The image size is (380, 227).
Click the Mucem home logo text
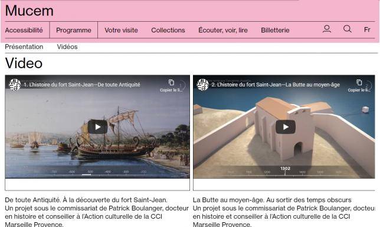point(29,11)
